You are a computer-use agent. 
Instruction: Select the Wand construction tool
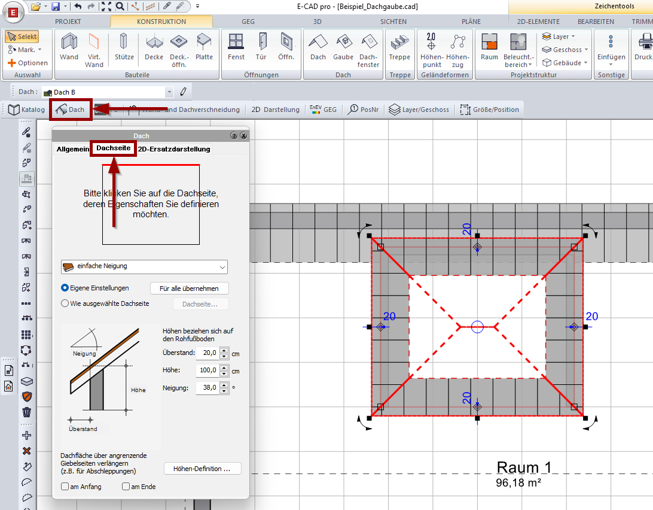click(x=69, y=47)
